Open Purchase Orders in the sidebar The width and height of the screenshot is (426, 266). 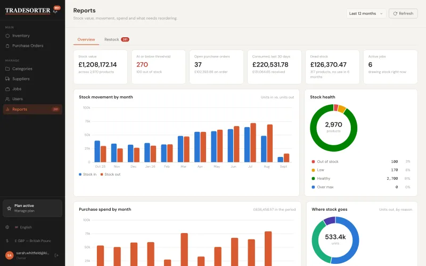click(x=32, y=46)
